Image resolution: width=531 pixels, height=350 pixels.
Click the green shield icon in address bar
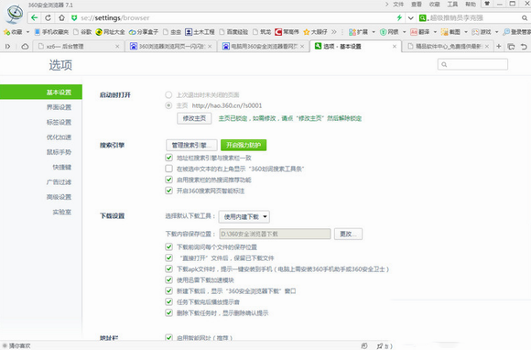(74, 18)
